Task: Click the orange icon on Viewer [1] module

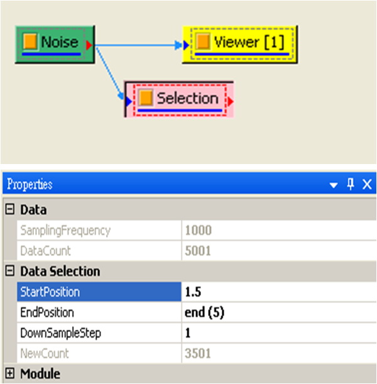Action: pos(202,42)
